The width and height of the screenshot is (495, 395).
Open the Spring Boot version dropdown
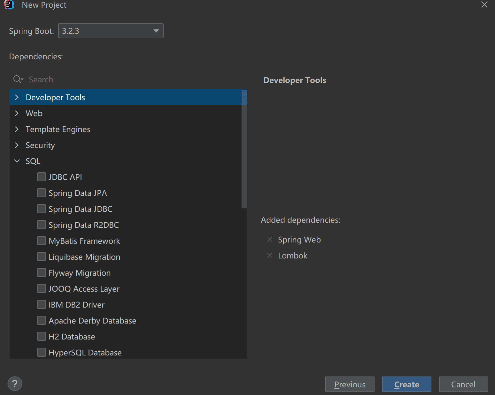[111, 31]
